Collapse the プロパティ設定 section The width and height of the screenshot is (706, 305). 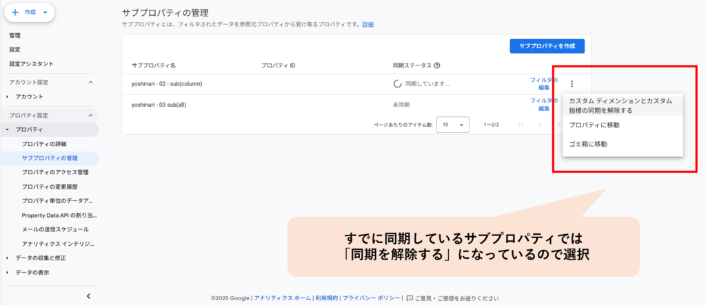[90, 116]
